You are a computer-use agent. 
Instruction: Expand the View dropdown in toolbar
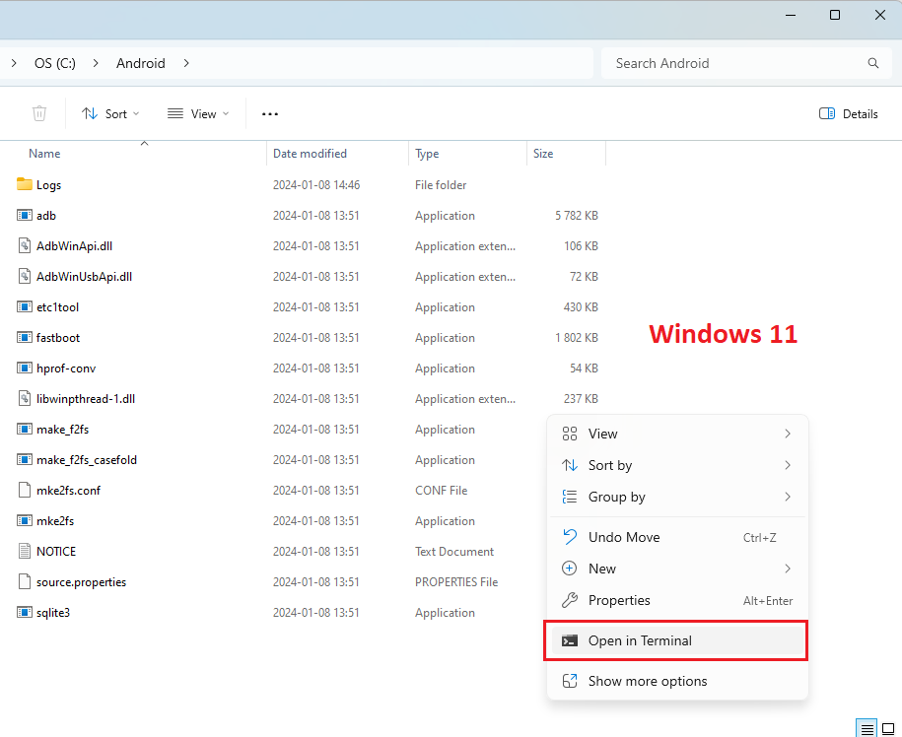click(x=198, y=114)
